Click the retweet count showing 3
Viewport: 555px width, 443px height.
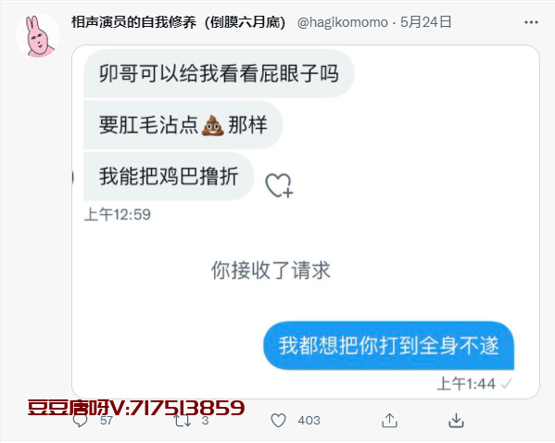click(x=206, y=421)
